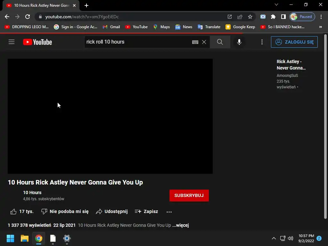Go back in browser history
328x246 pixels.
7,17
